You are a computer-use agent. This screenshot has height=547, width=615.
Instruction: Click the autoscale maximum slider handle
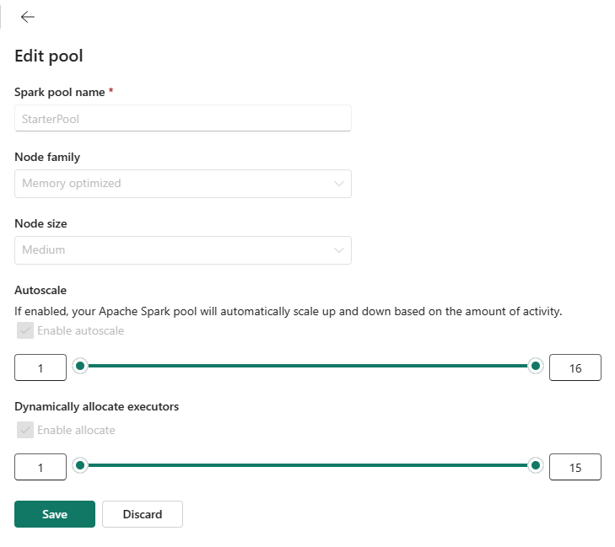tap(535, 366)
